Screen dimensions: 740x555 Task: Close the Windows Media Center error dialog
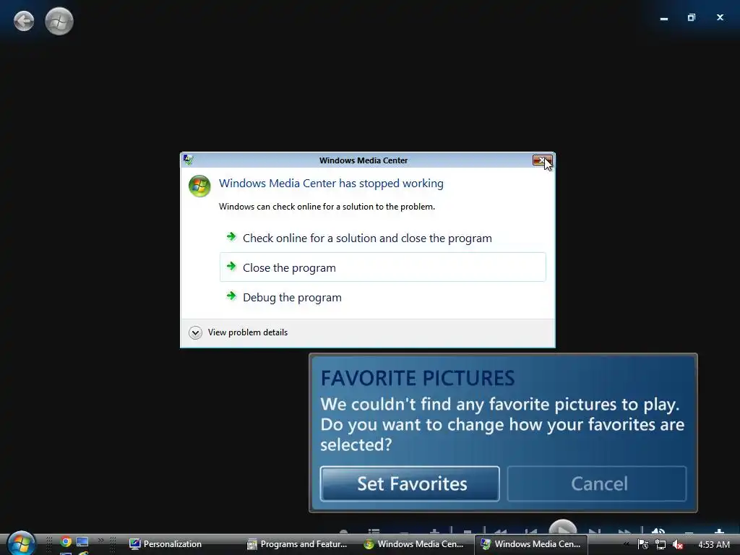(x=542, y=160)
